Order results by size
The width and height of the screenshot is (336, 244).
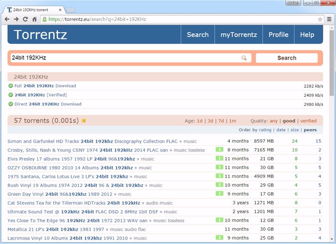point(295,130)
